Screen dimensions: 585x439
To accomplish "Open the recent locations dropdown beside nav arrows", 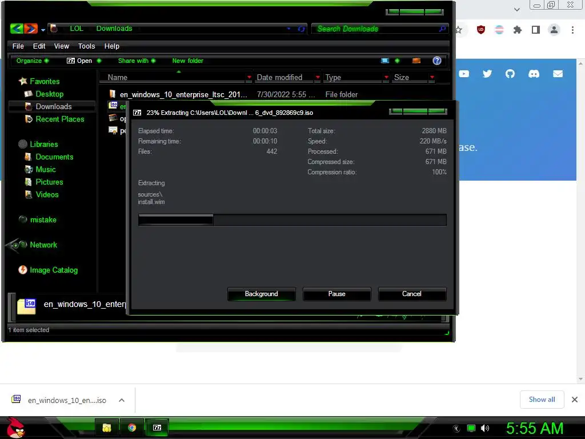I will 43,30.
